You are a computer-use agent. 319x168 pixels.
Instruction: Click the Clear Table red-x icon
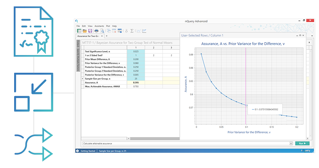click(x=114, y=31)
